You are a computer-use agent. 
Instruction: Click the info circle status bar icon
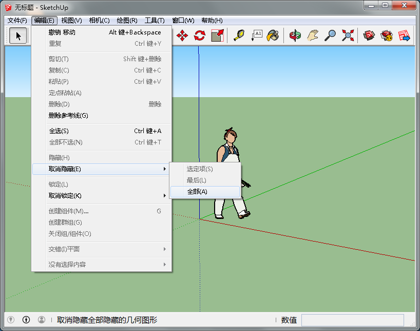[26, 320]
